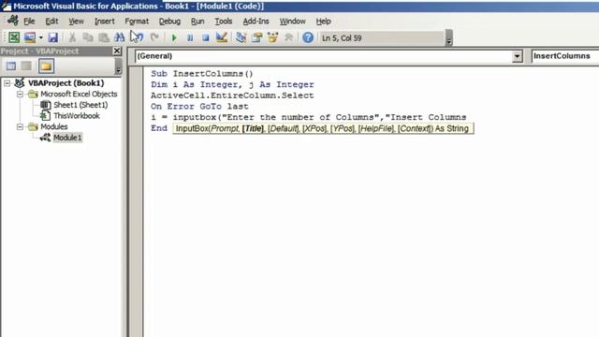The width and height of the screenshot is (599, 337).
Task: Click the View Microsoft Excel icon
Action: 14,37
